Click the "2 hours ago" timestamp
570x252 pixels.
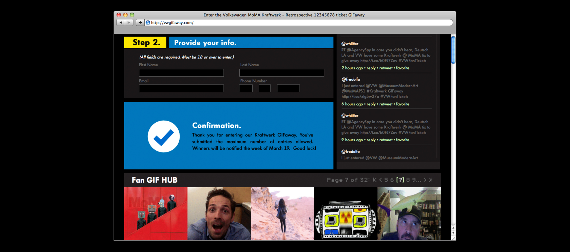pyautogui.click(x=352, y=68)
